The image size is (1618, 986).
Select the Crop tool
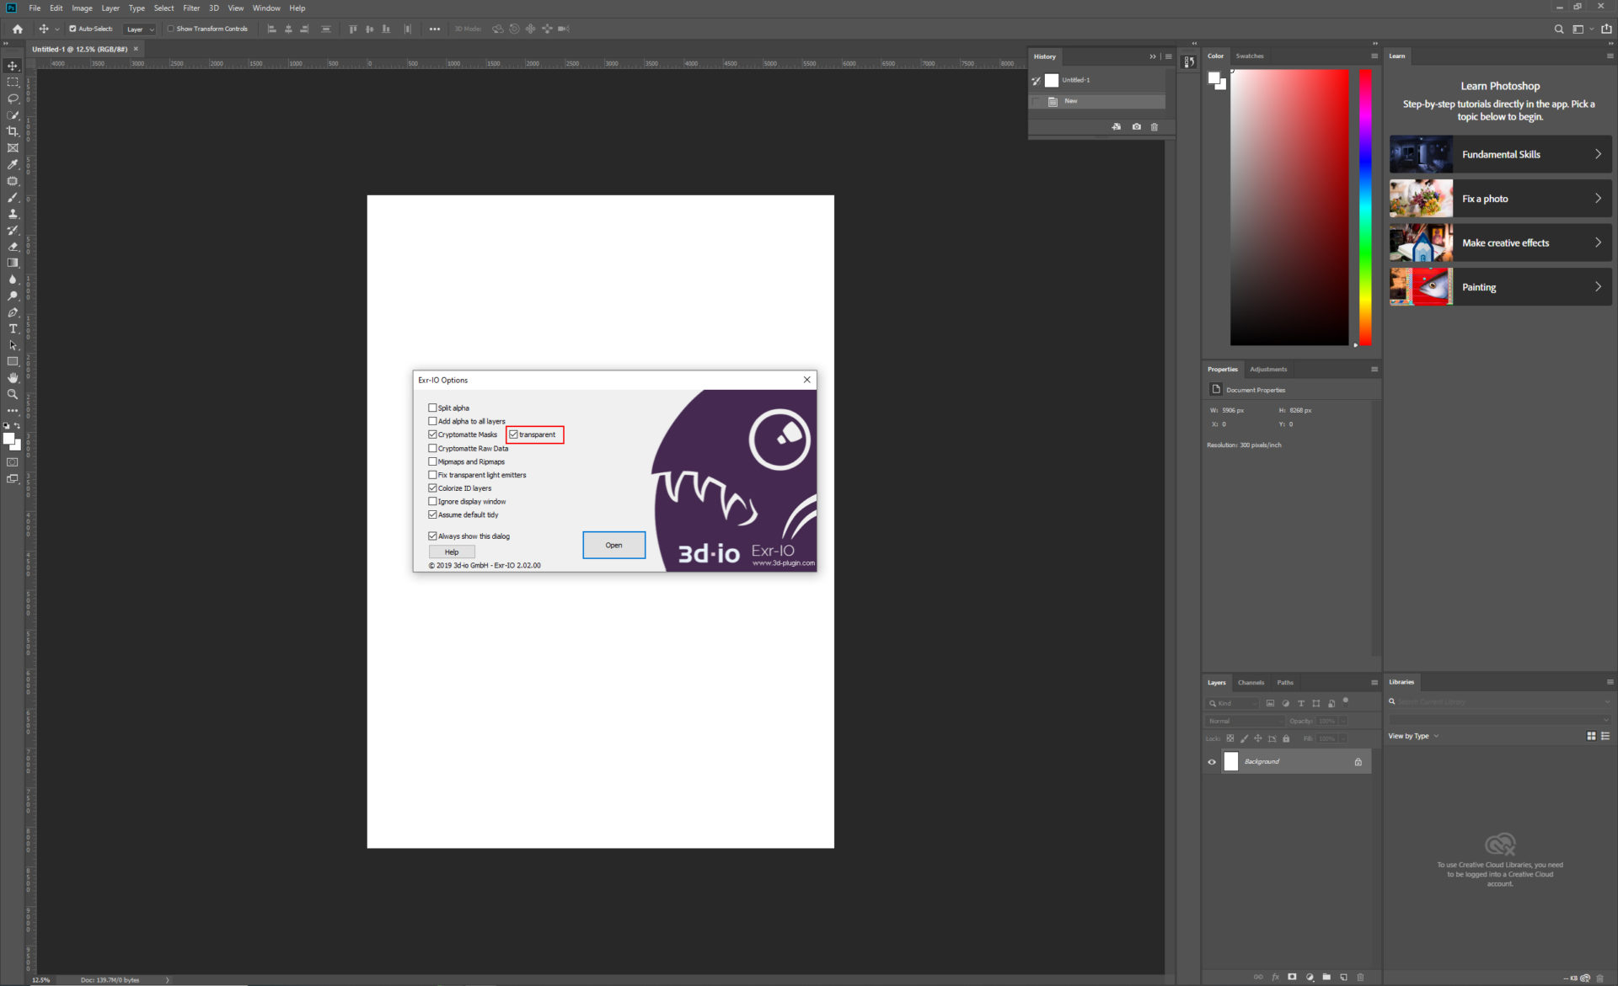[13, 131]
